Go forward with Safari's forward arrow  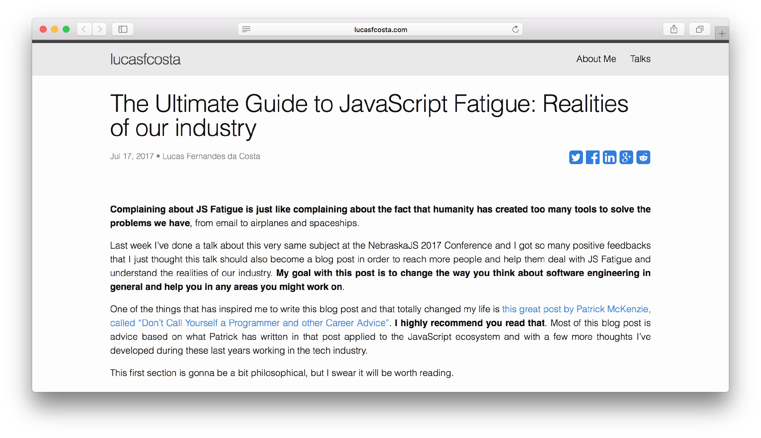pos(99,29)
